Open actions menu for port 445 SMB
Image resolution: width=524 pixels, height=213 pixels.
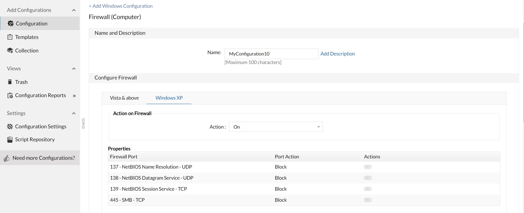coord(368,200)
